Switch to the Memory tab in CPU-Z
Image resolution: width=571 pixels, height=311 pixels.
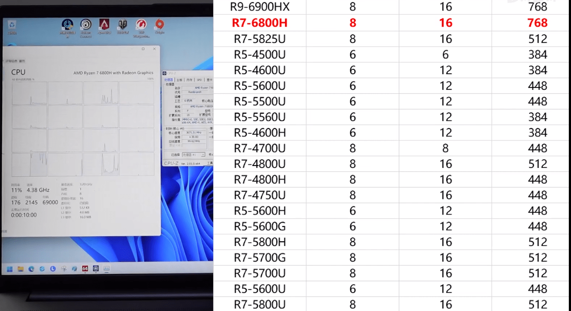click(189, 80)
